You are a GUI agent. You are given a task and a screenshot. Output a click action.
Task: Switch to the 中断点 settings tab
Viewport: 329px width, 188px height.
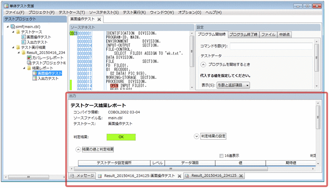284,34
